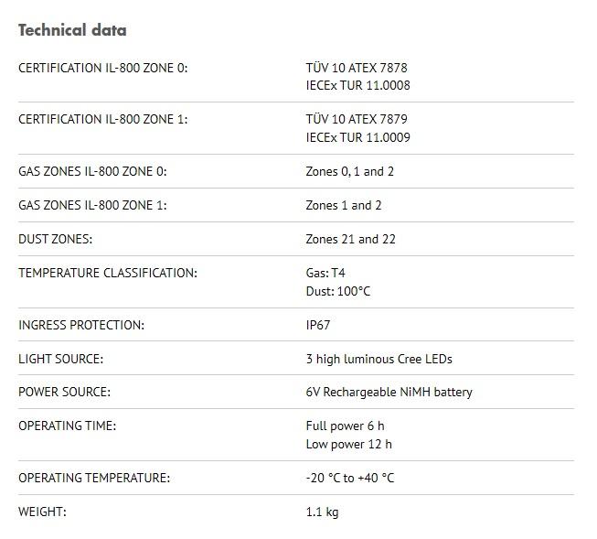Click the Zones 0, 1 and 2 value
Screen dimensions: 597x539
349,172
